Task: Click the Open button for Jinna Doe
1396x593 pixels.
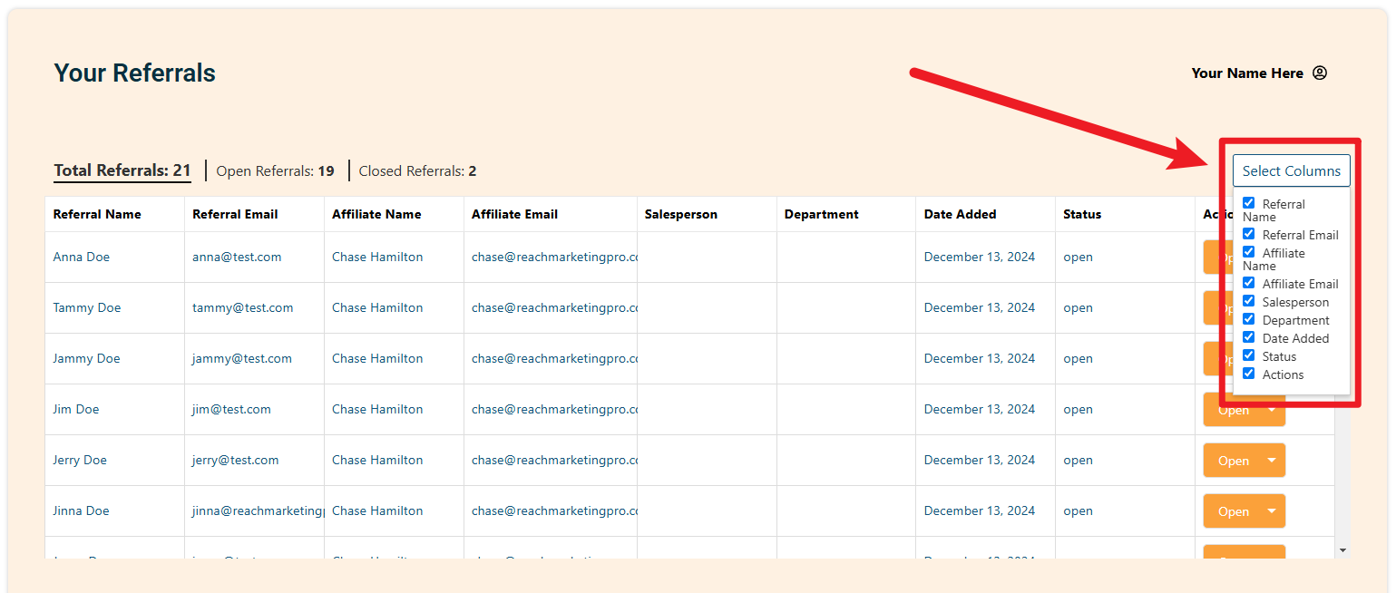Action: point(1233,511)
